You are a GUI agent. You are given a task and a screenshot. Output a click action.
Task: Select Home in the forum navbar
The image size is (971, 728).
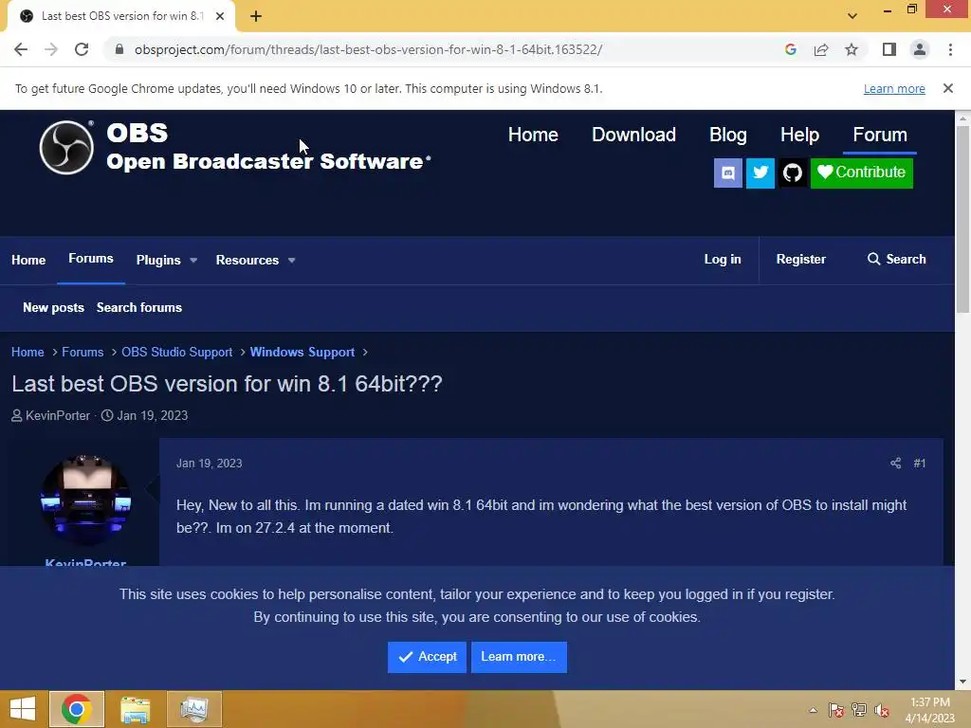pos(28,260)
